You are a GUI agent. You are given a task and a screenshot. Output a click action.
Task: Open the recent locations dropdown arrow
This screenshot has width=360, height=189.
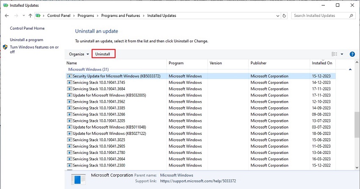pos(24,16)
